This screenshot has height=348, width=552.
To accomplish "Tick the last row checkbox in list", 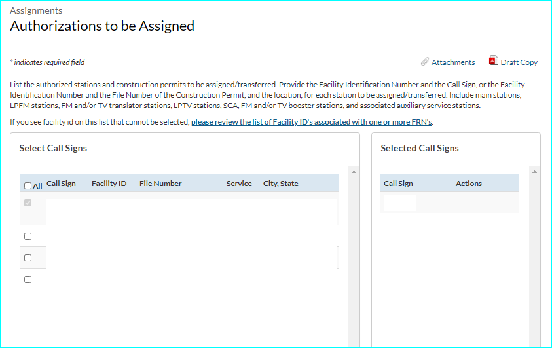I will coord(28,279).
